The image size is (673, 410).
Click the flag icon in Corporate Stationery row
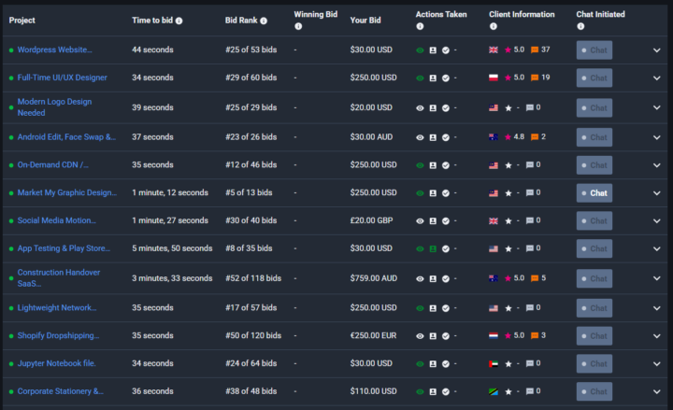click(494, 391)
